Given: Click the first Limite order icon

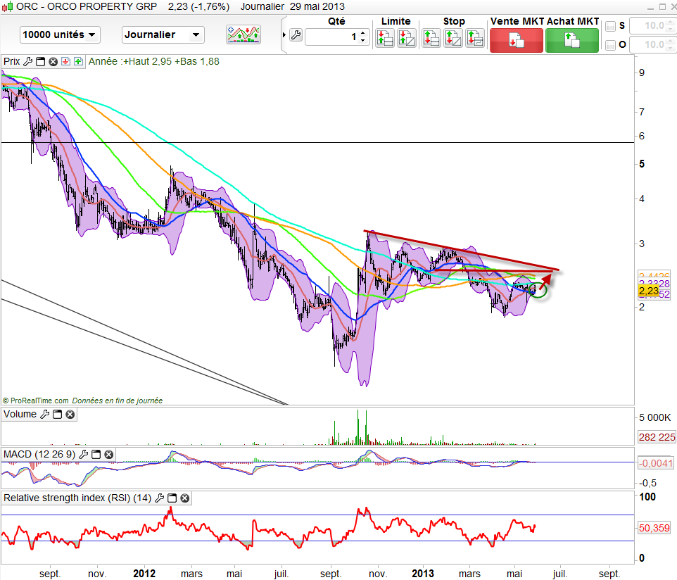Looking at the screenshot, I should pyautogui.click(x=385, y=38).
